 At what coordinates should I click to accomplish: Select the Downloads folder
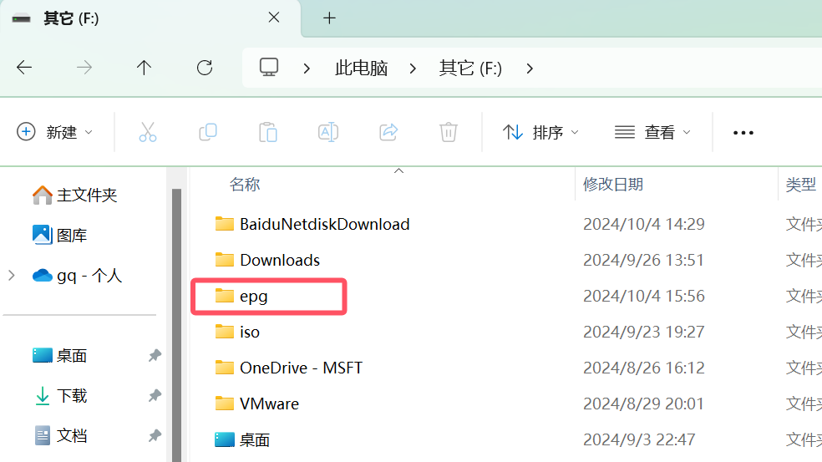pos(280,260)
